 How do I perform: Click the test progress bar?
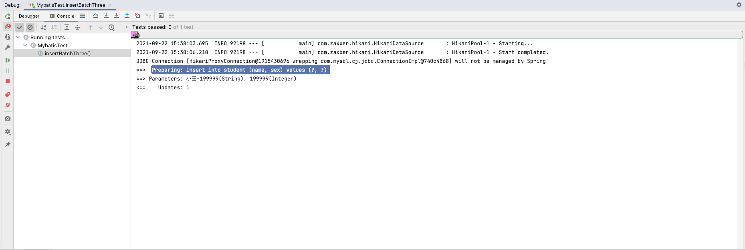click(437, 35)
